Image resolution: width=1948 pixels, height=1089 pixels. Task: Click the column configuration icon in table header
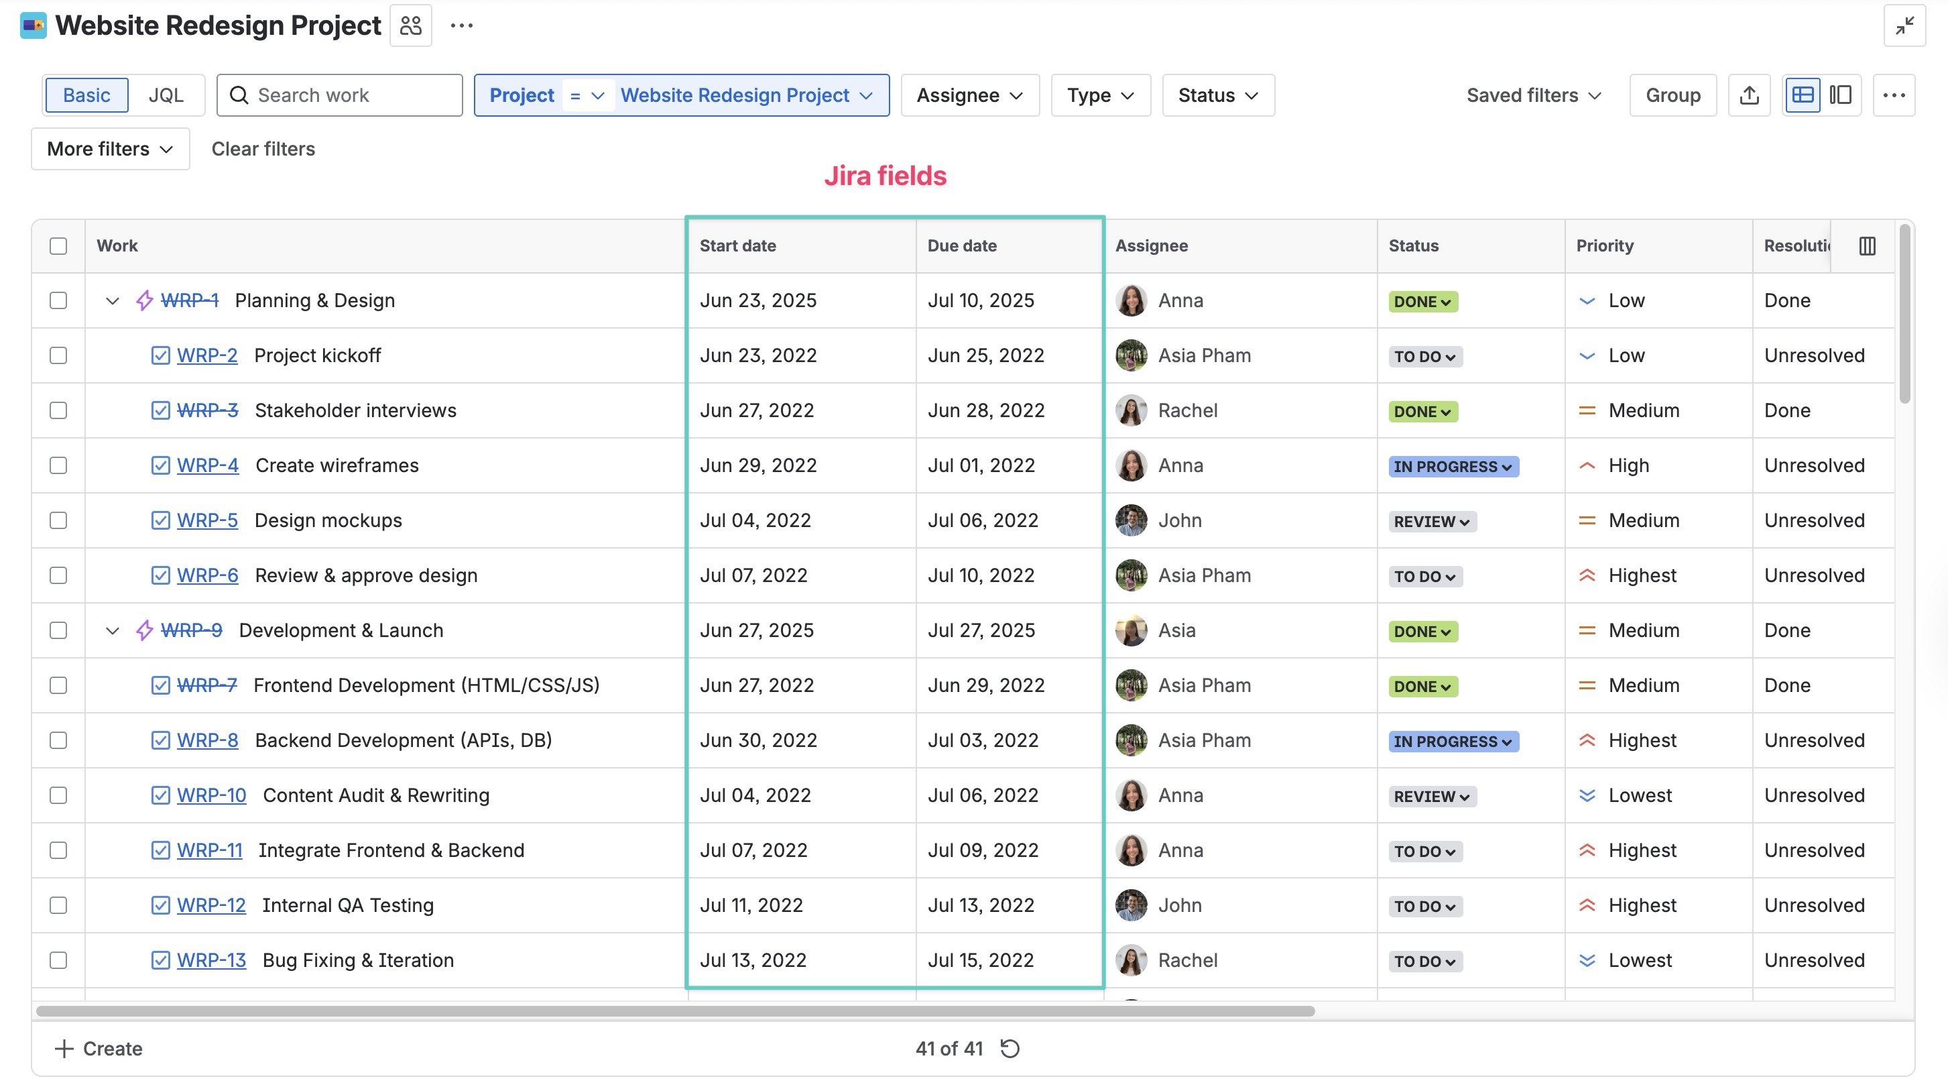(1867, 245)
